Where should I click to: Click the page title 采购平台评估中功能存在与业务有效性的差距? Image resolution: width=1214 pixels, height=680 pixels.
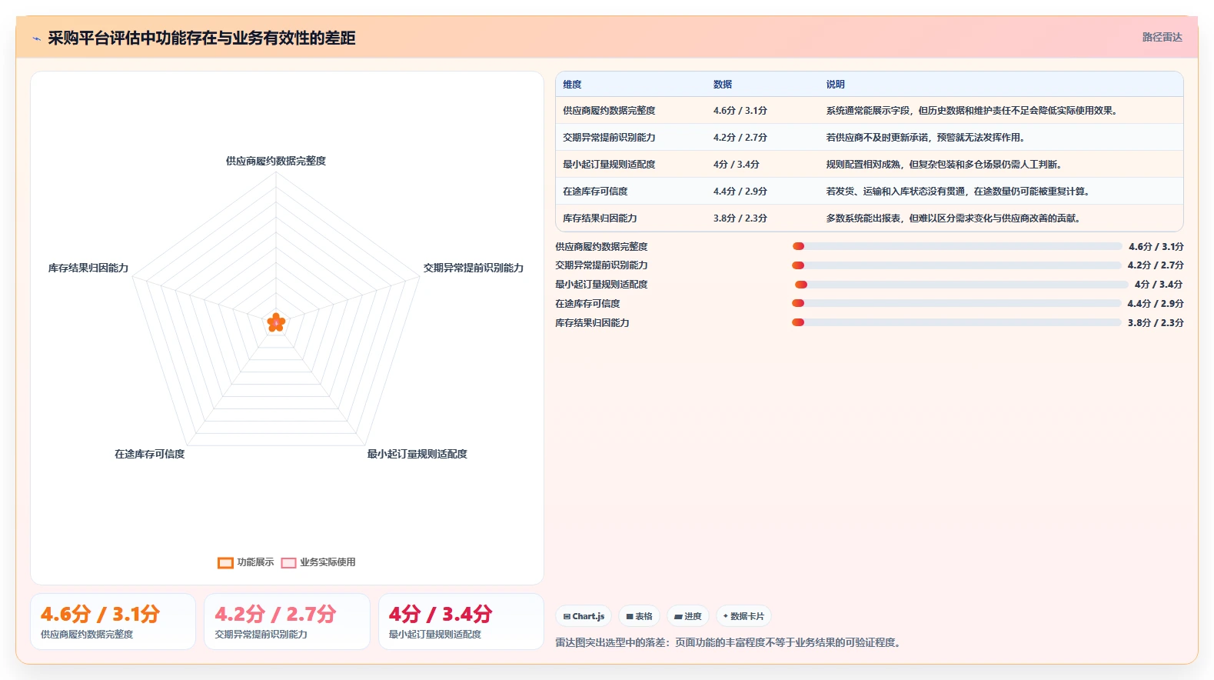pyautogui.click(x=201, y=38)
